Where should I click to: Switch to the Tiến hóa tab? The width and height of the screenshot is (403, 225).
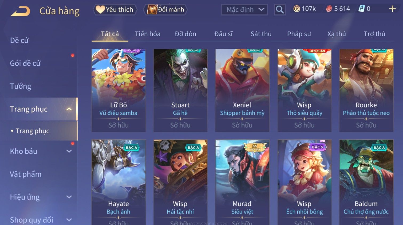click(x=148, y=34)
